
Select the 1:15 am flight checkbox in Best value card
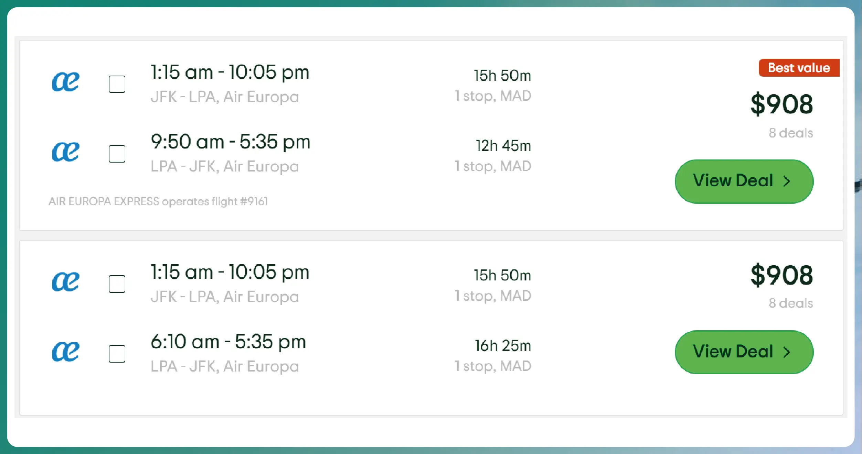117,84
